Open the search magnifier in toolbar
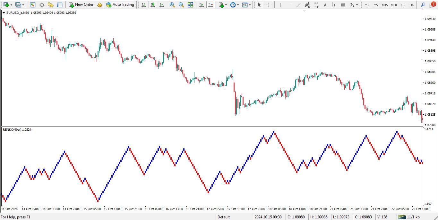This screenshot has height=220, width=438. tap(423, 5)
